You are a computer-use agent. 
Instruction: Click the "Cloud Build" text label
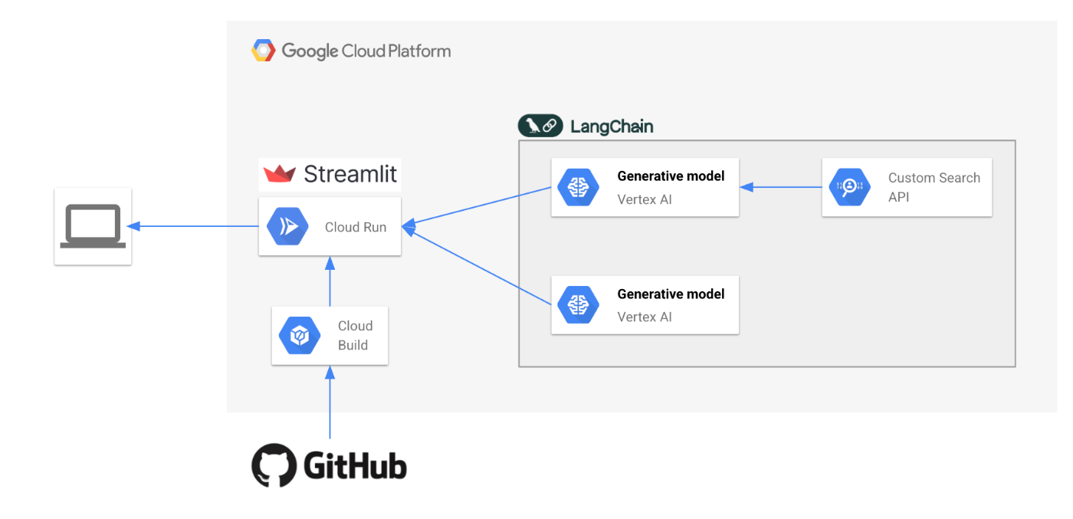tap(355, 336)
